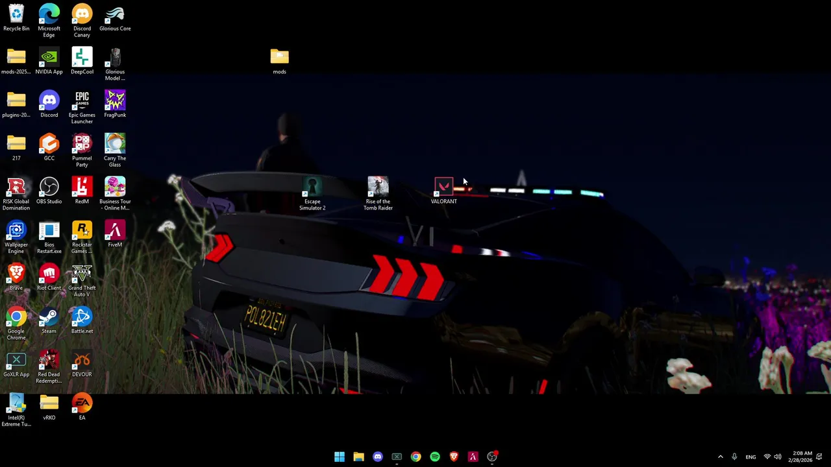
Task: Select the Business Tour desktop shortcut
Action: point(115,195)
